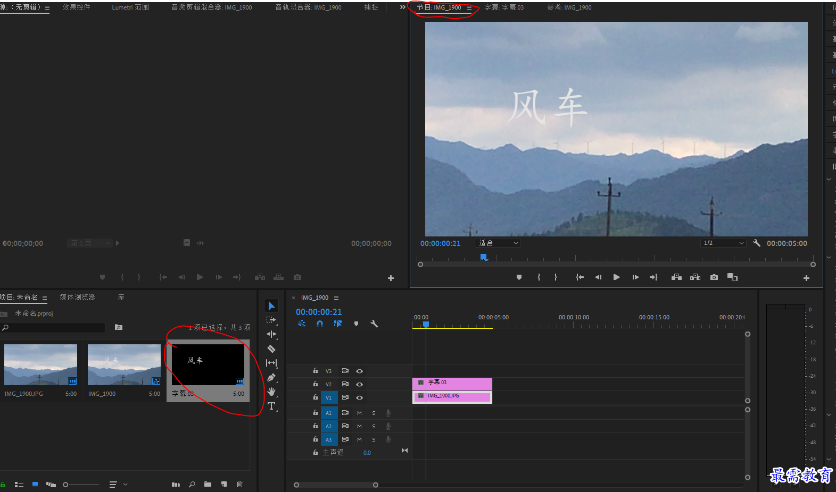836x492 pixels.
Task: Toggle V2 track output eye
Action: click(360, 384)
